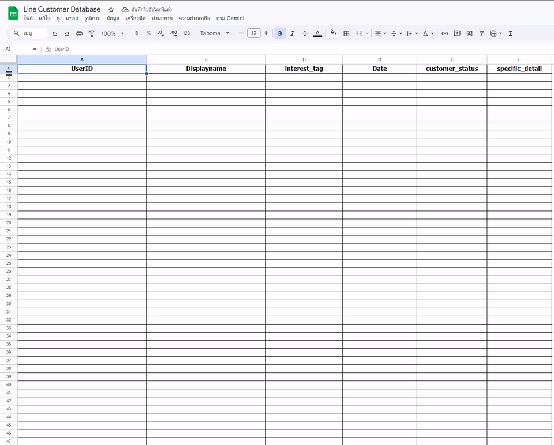Select the paint format roller

[91, 33]
